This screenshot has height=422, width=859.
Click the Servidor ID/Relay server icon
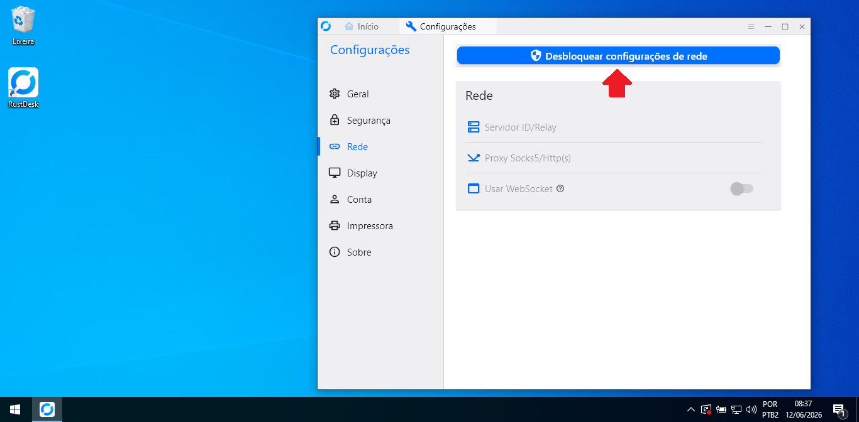pos(474,127)
